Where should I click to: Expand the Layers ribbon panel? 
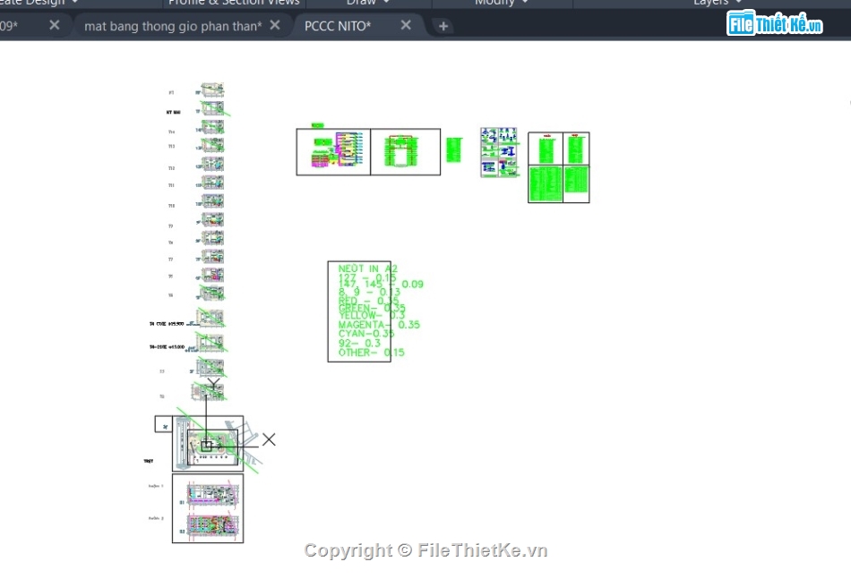tap(718, 3)
